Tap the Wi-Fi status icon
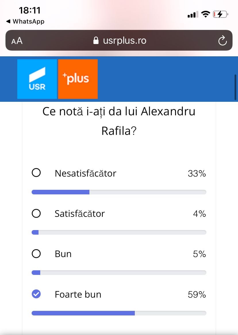238x335 pixels. click(x=206, y=14)
